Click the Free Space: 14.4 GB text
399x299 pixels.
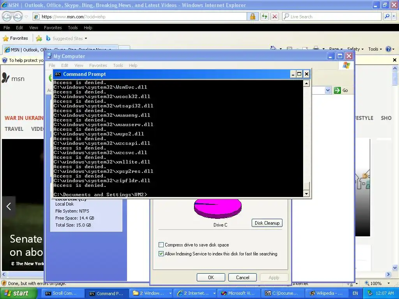[75, 218]
